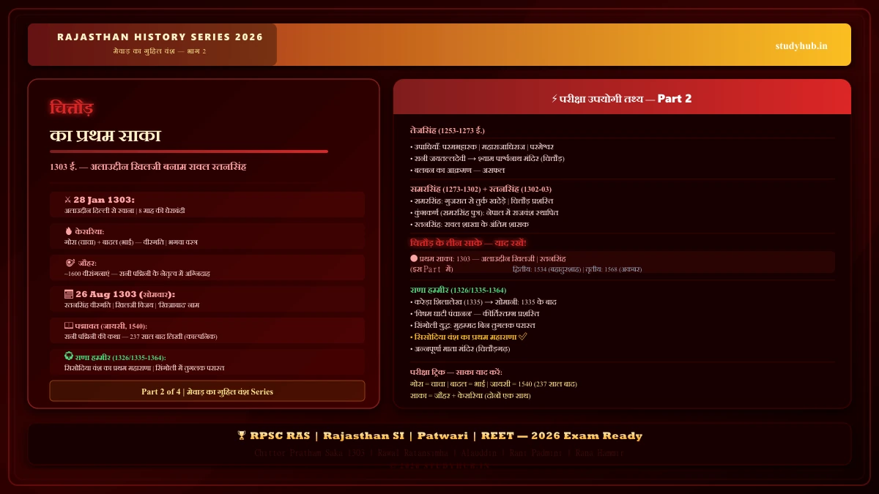Click the line 'गोरा = चाचा | बादल = भाई | जायसी = 1540'

click(x=494, y=384)
